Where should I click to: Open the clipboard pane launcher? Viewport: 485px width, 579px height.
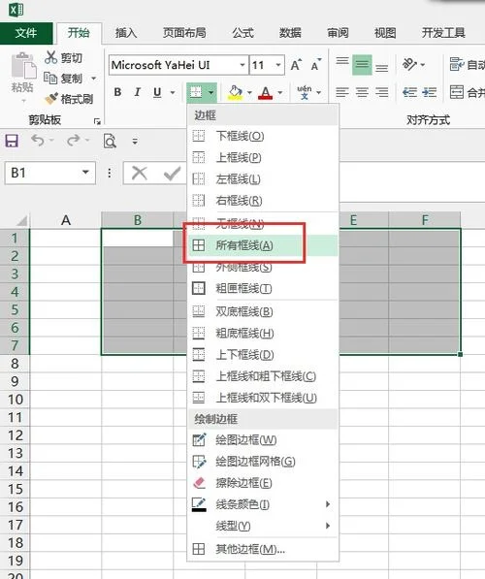pyautogui.click(x=97, y=120)
